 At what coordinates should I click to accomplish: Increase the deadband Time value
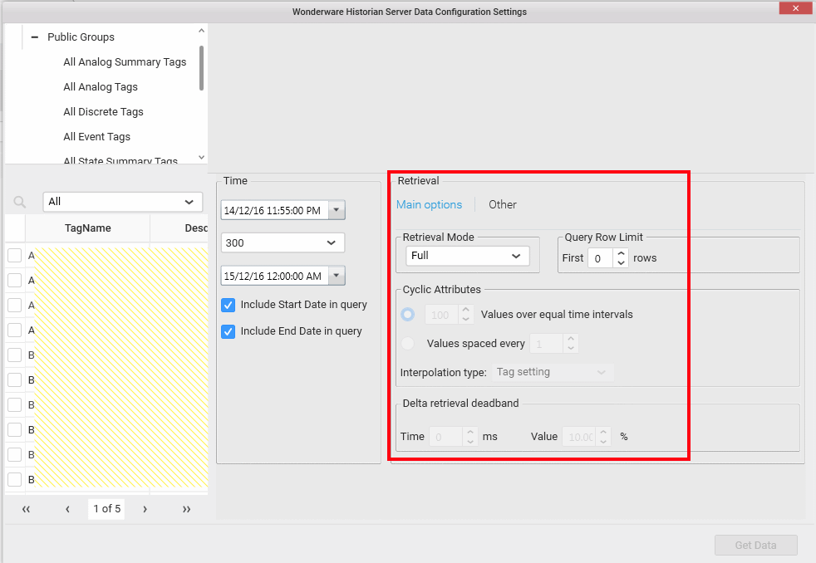coord(470,433)
